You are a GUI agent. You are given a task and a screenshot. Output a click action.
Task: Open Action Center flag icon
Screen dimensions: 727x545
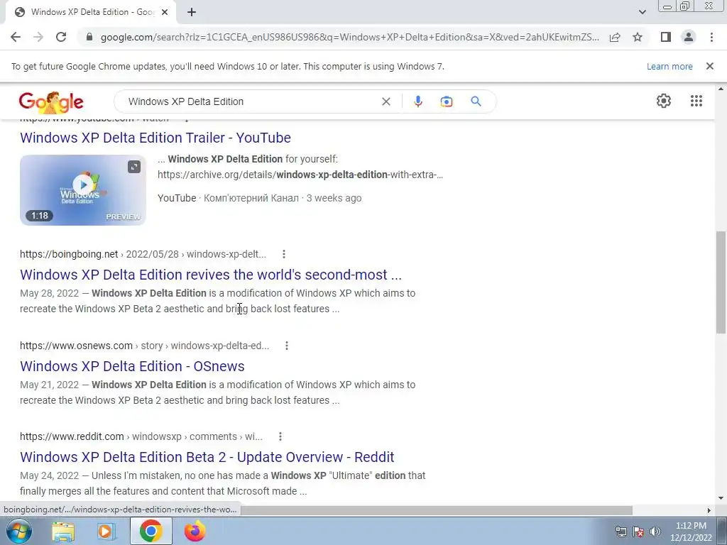point(638,532)
